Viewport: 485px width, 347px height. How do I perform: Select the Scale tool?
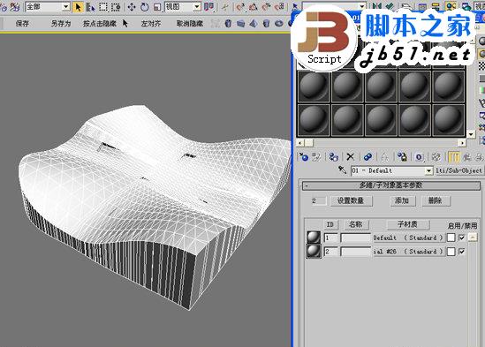157,7
